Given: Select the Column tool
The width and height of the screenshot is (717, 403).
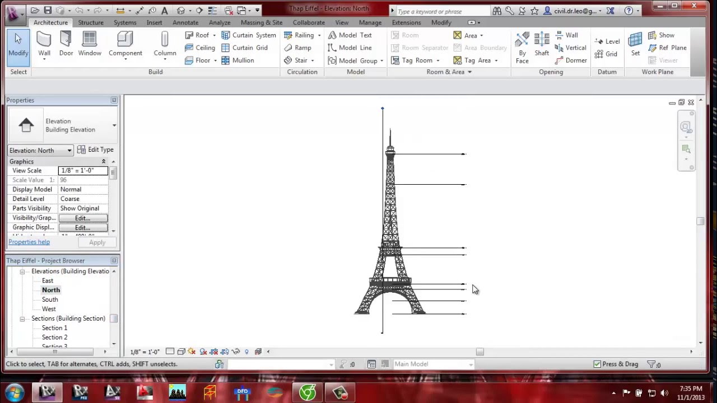Looking at the screenshot, I should [x=165, y=45].
